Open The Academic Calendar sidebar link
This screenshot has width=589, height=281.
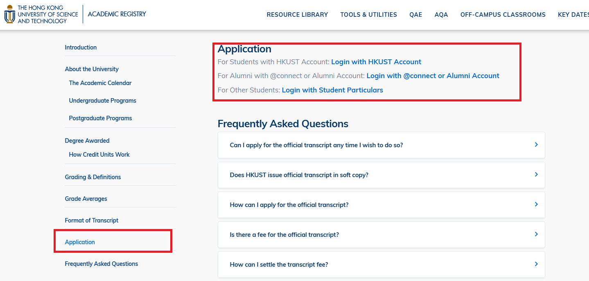100,83
